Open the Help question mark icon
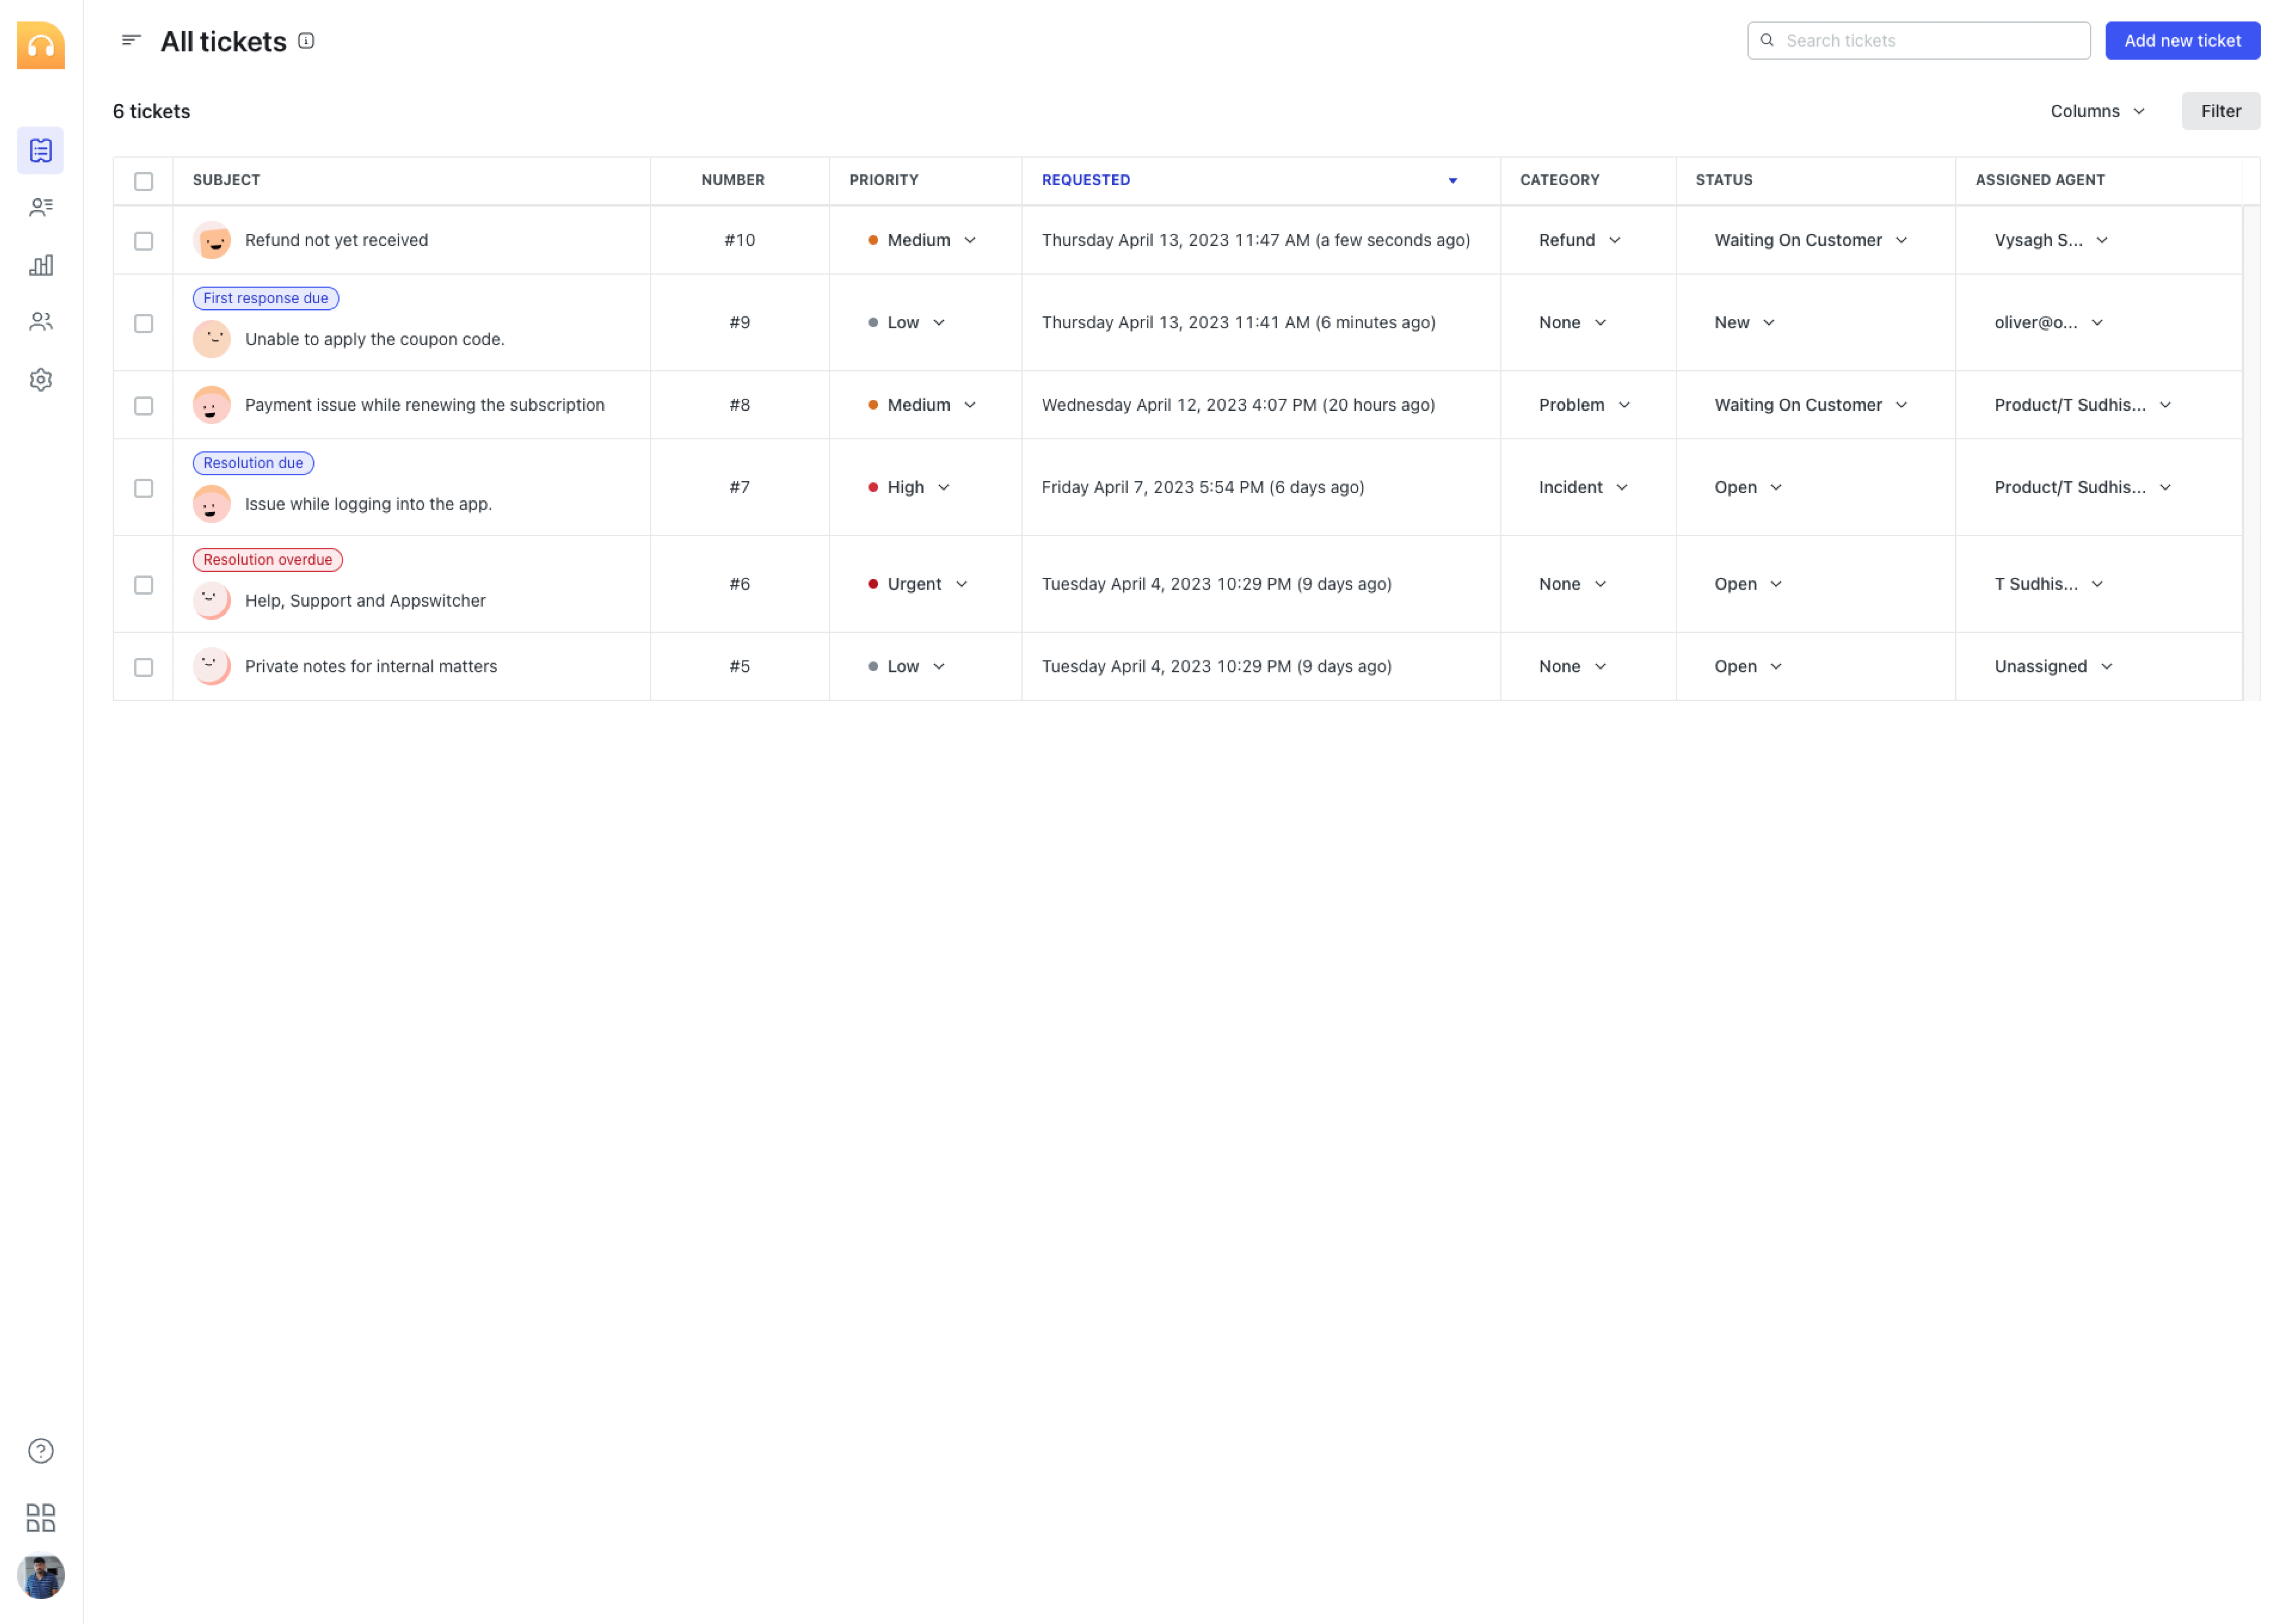 click(41, 1451)
